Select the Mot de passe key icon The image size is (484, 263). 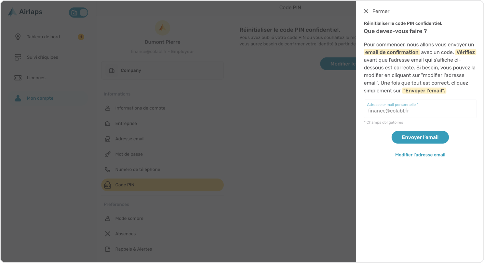pos(108,154)
